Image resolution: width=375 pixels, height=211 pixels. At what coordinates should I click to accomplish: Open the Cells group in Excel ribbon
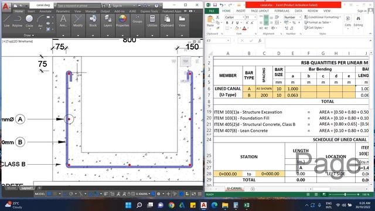point(347,21)
